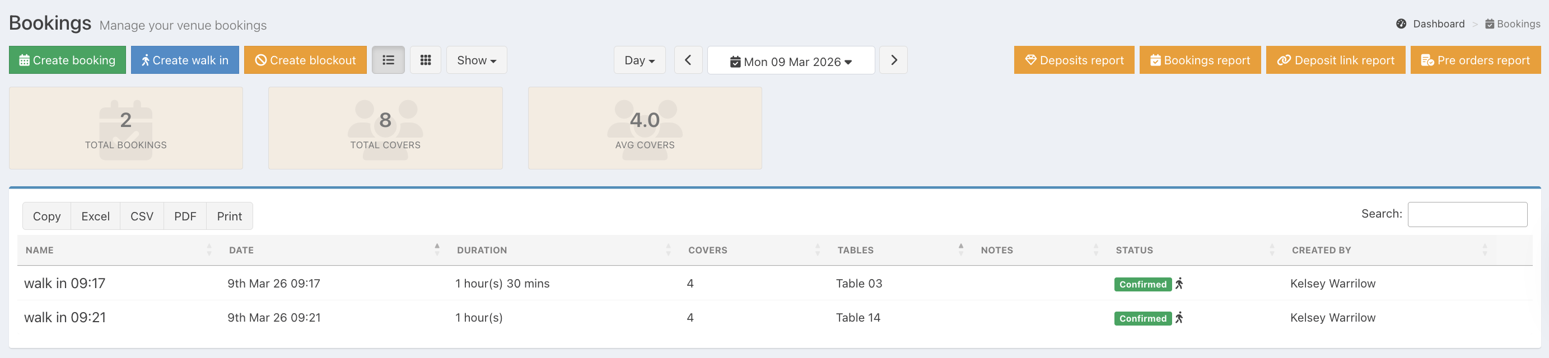Export the table as PDF
Image resolution: width=1549 pixels, height=358 pixels.
point(185,216)
